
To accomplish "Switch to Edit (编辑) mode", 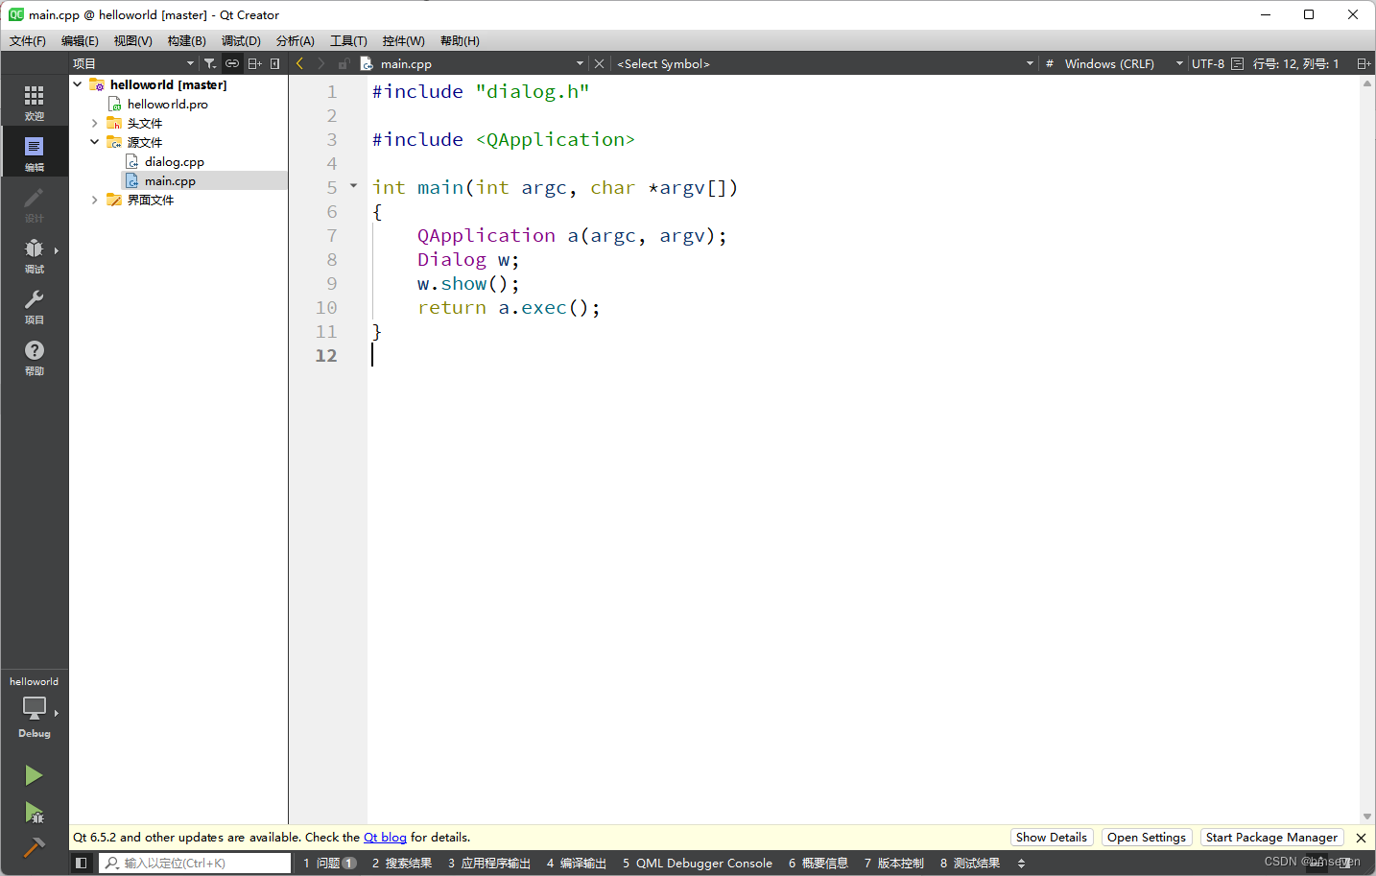I will click(34, 153).
